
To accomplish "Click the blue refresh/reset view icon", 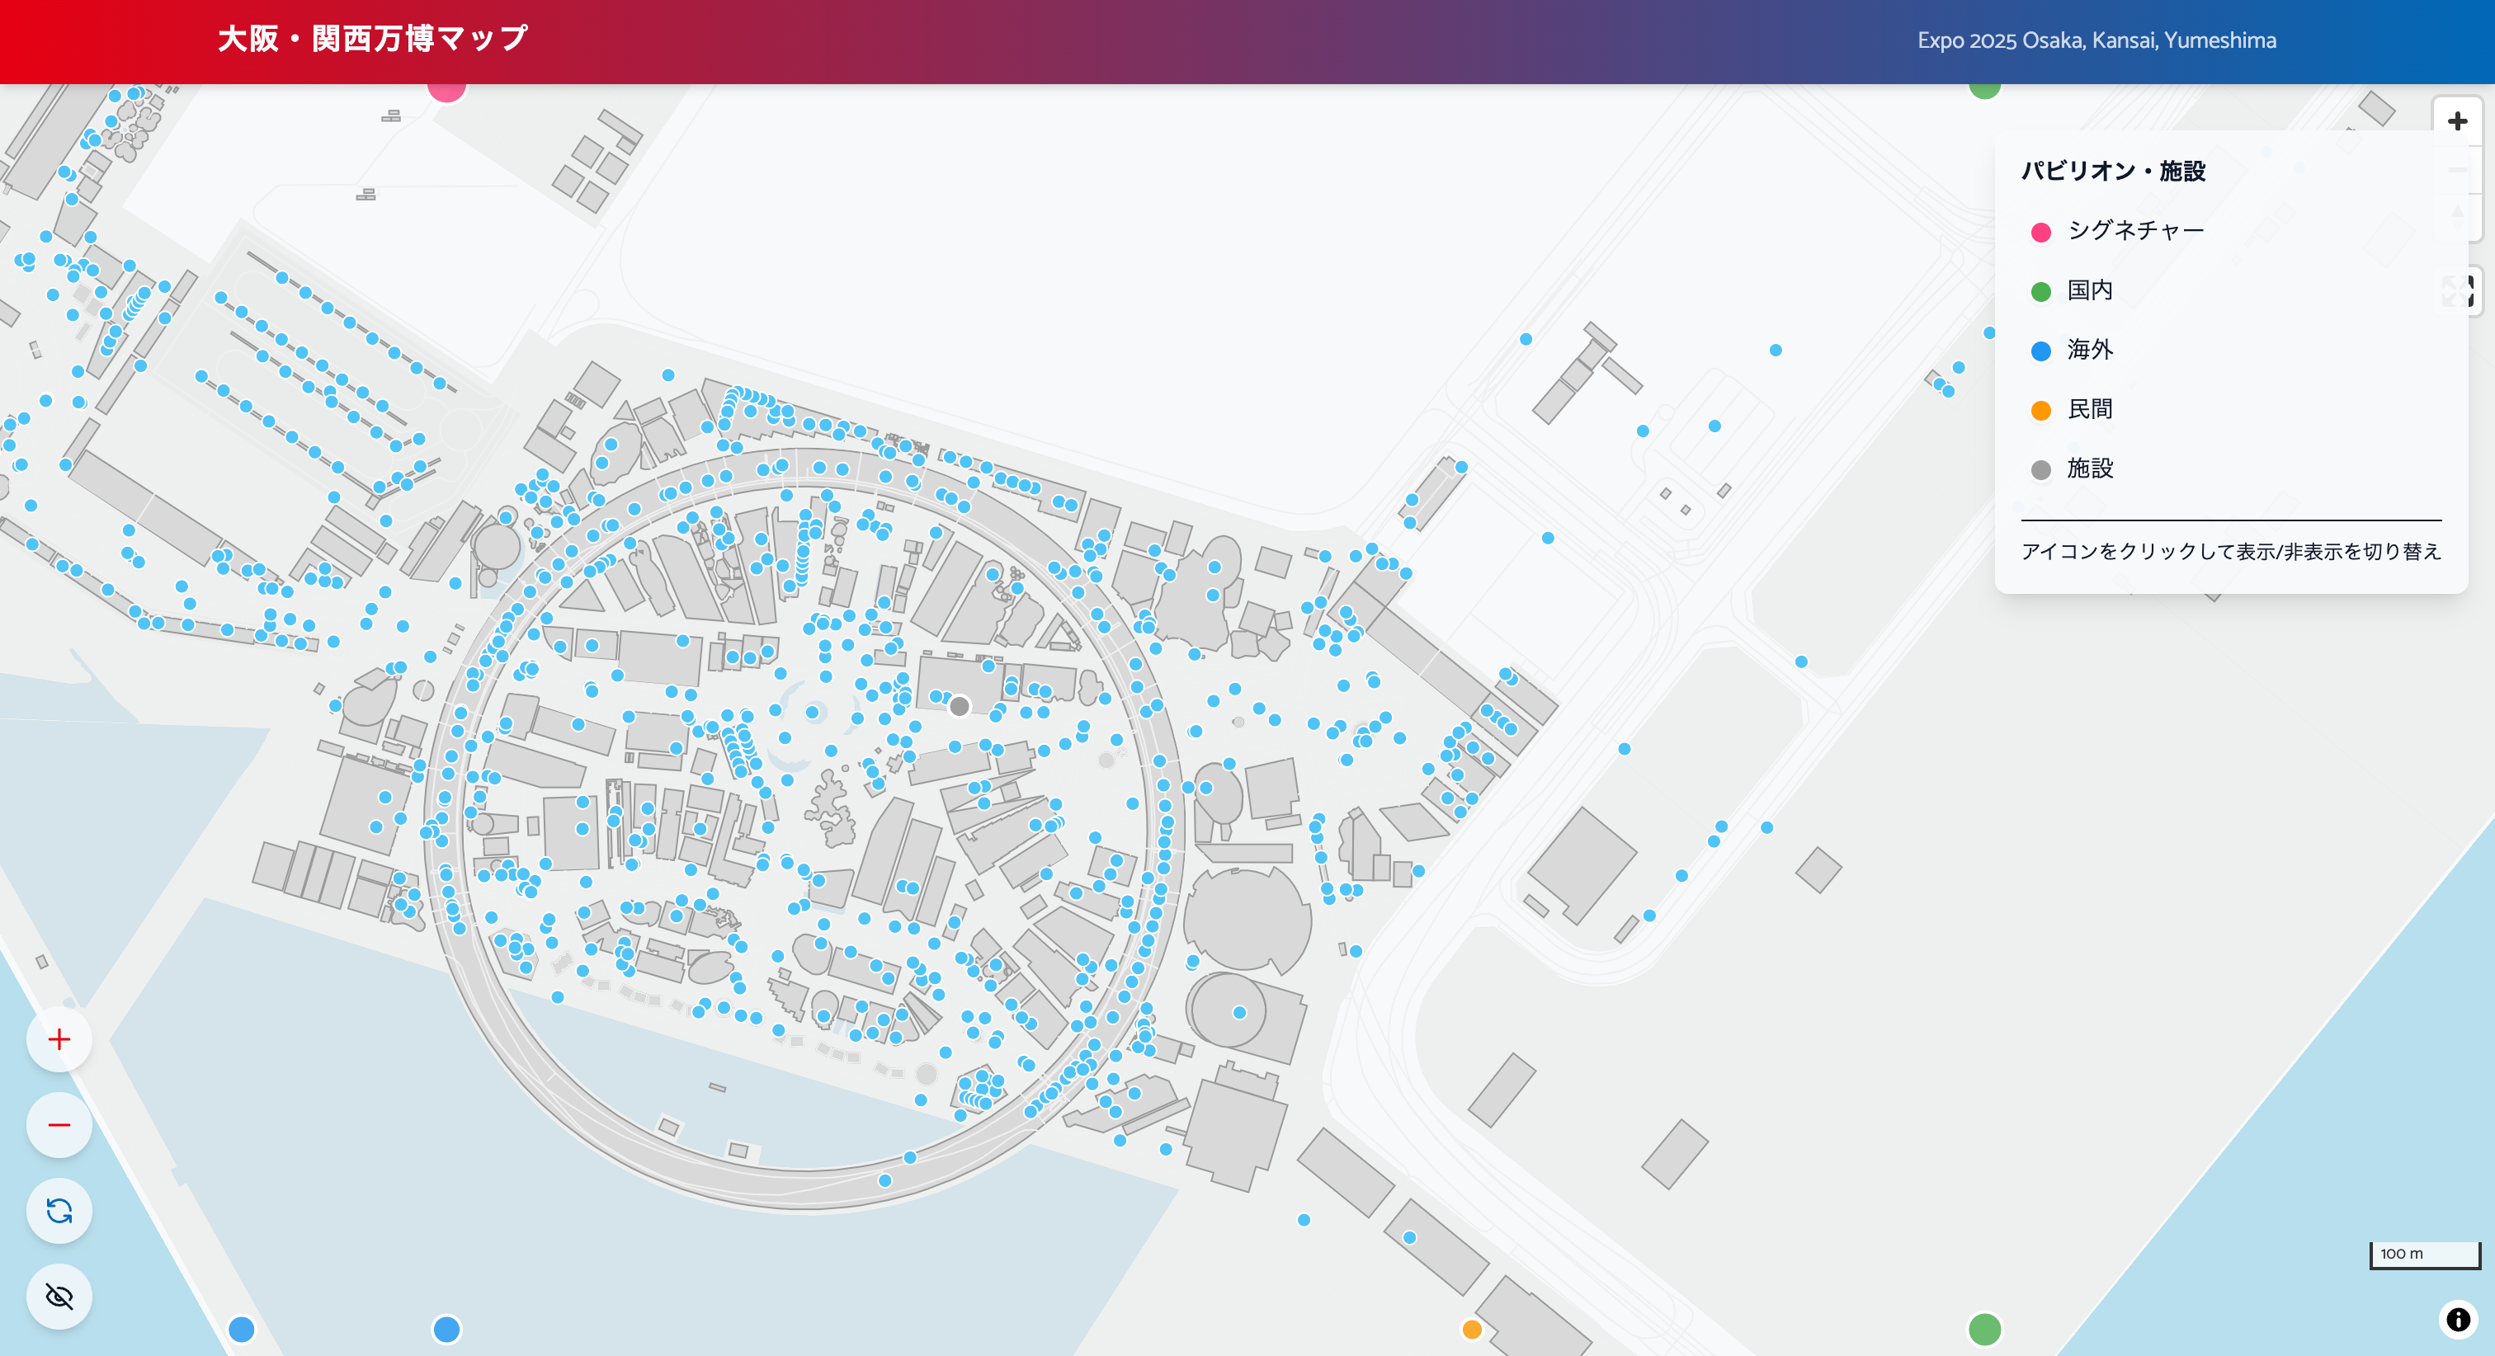I will (x=59, y=1211).
